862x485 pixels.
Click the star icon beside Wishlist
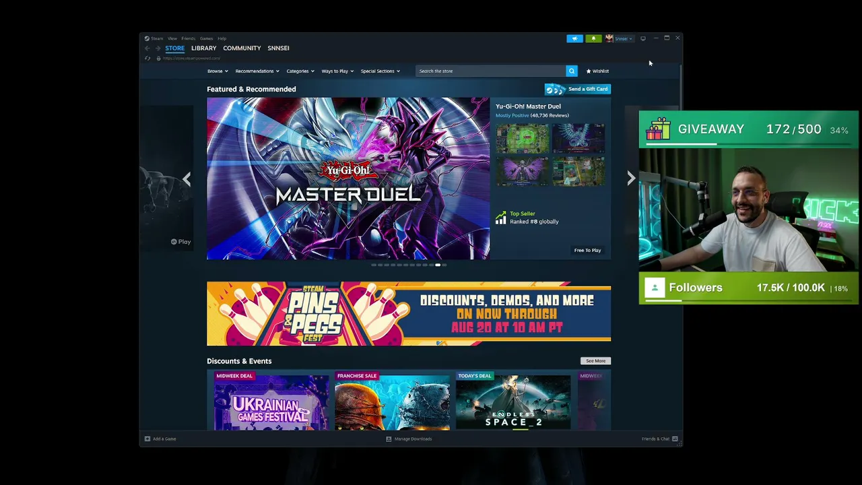coord(589,71)
